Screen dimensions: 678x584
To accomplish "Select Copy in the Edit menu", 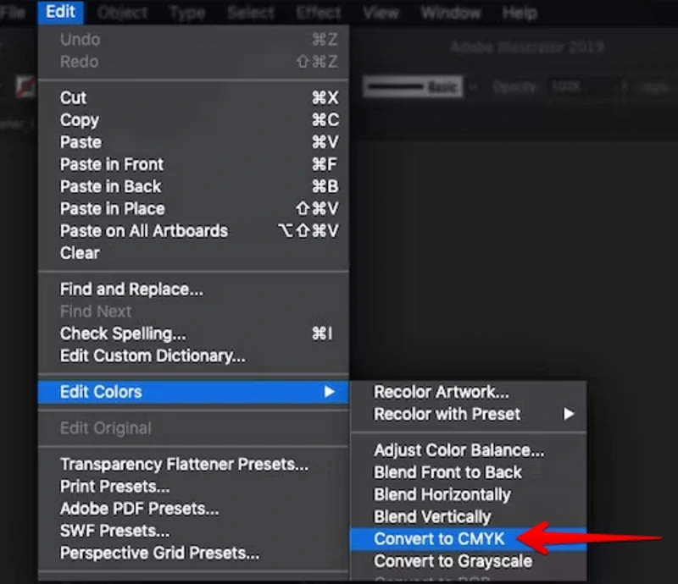I will pyautogui.click(x=79, y=120).
